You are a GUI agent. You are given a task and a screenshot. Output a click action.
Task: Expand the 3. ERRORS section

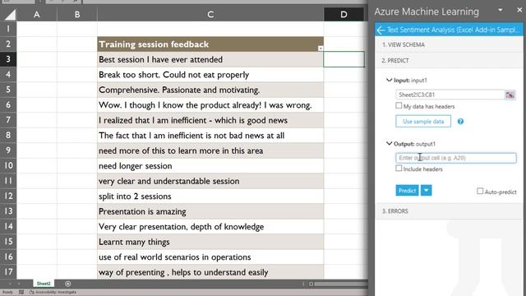tap(449, 211)
